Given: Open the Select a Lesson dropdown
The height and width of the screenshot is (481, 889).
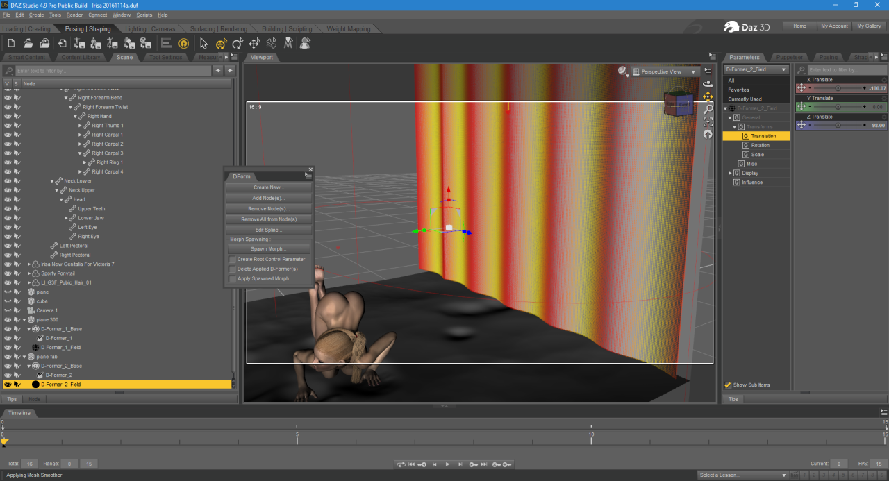Looking at the screenshot, I should [x=742, y=475].
